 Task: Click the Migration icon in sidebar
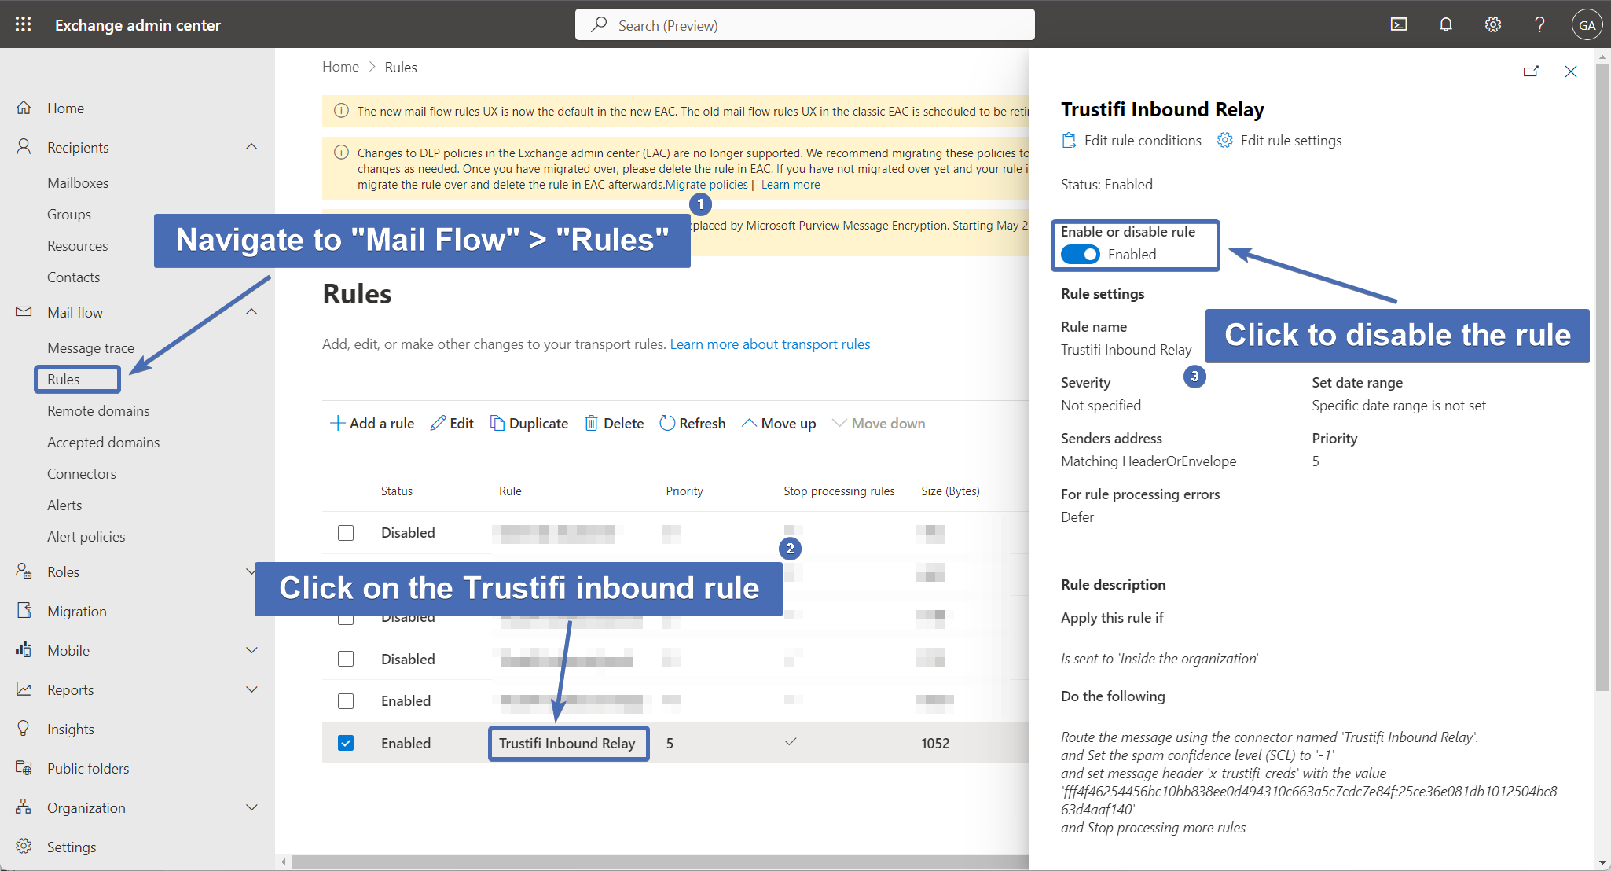click(24, 611)
